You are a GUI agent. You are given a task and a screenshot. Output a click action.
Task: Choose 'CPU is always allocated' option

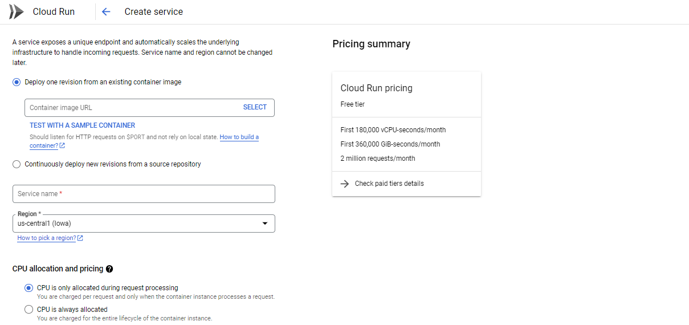(x=28, y=310)
